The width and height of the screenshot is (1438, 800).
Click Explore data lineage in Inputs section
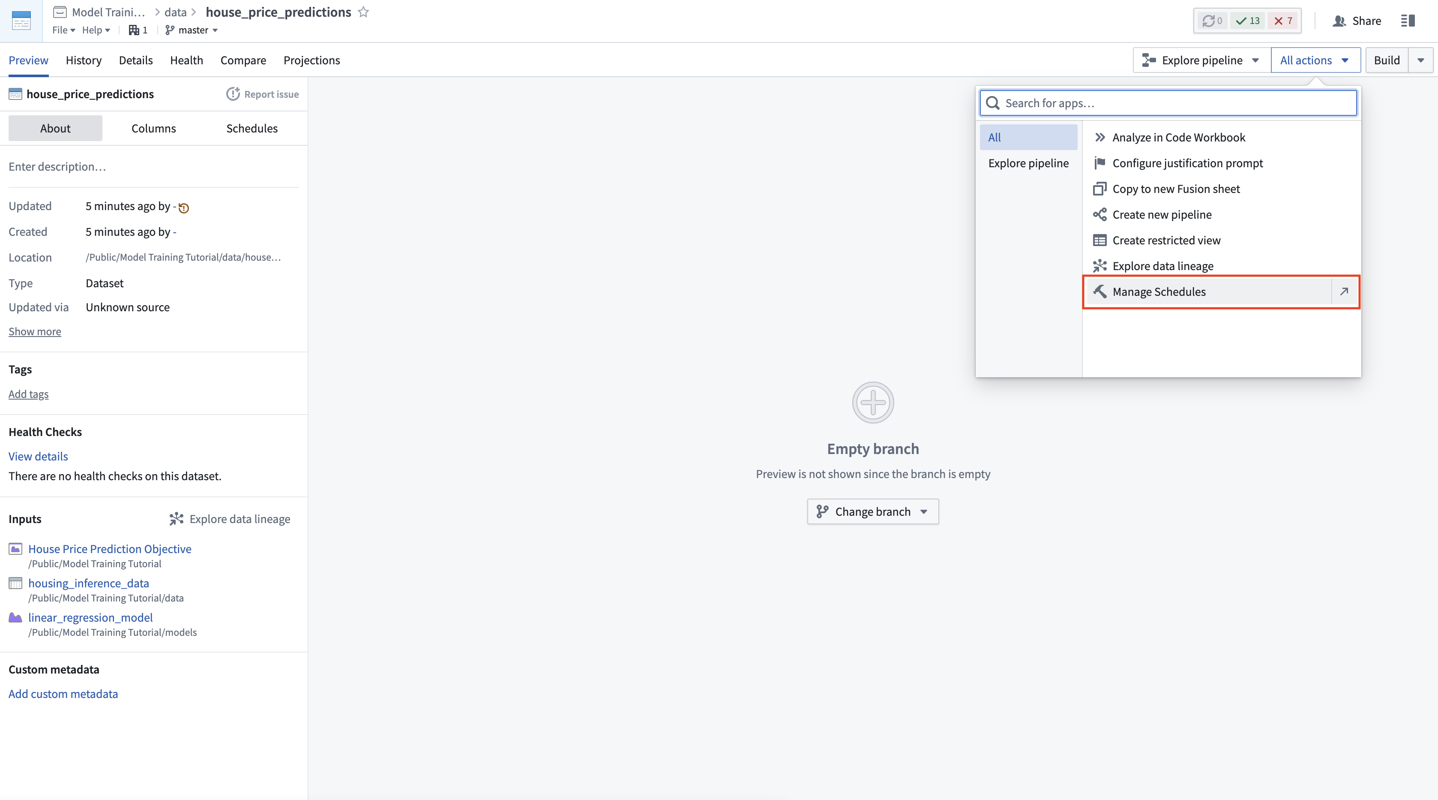click(230, 519)
